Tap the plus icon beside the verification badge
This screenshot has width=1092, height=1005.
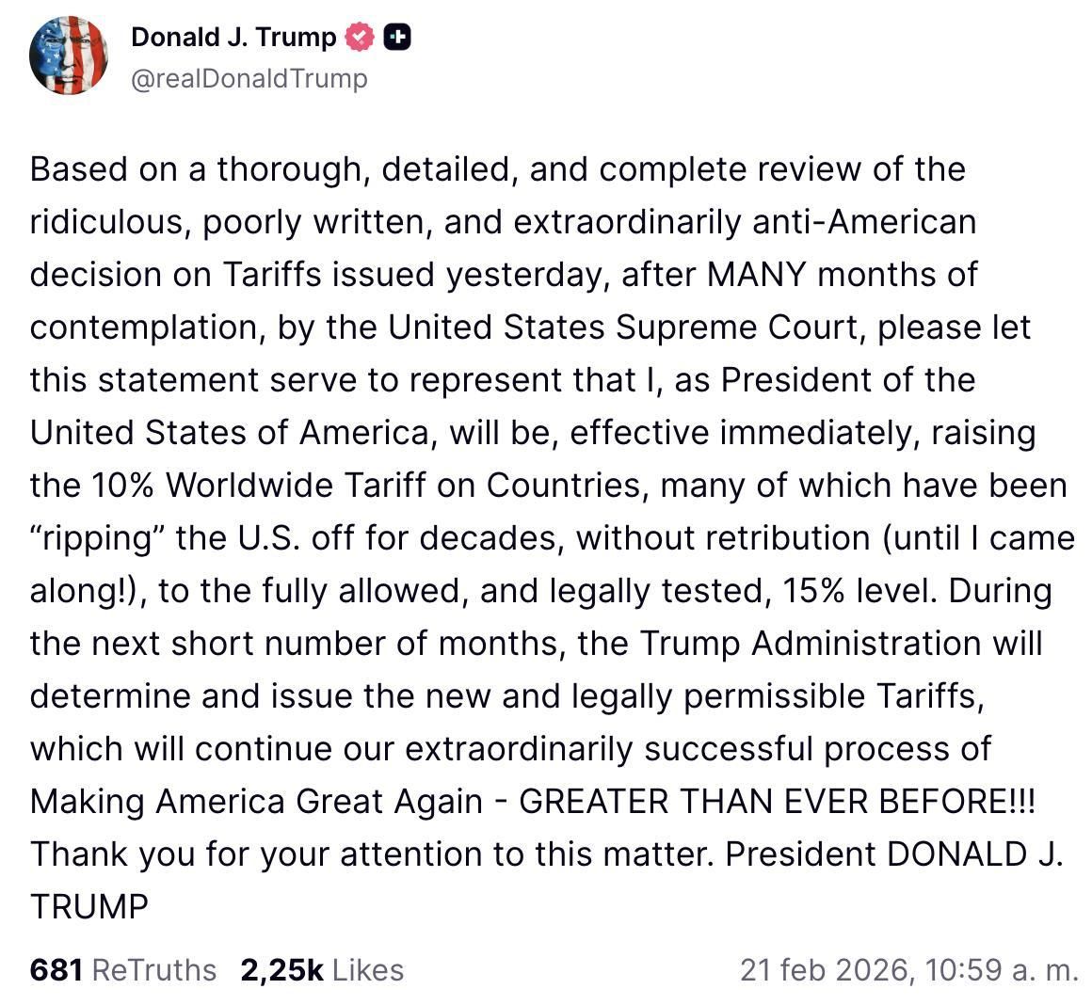(x=398, y=37)
